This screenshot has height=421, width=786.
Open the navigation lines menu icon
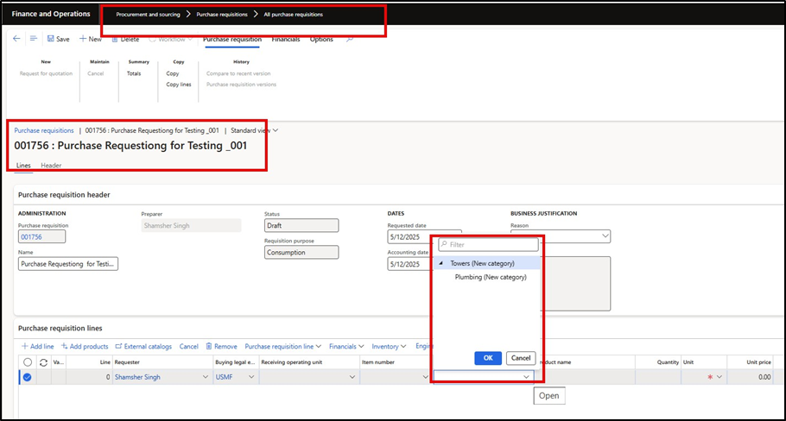click(34, 39)
